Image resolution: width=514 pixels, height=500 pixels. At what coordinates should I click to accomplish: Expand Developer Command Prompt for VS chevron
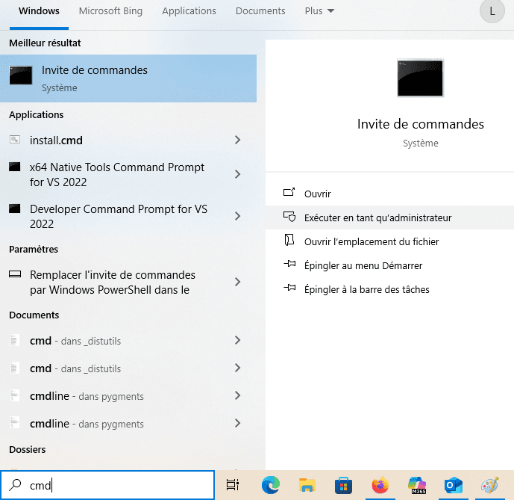pos(237,216)
